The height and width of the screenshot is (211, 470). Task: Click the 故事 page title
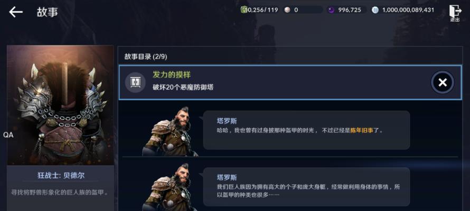click(48, 12)
